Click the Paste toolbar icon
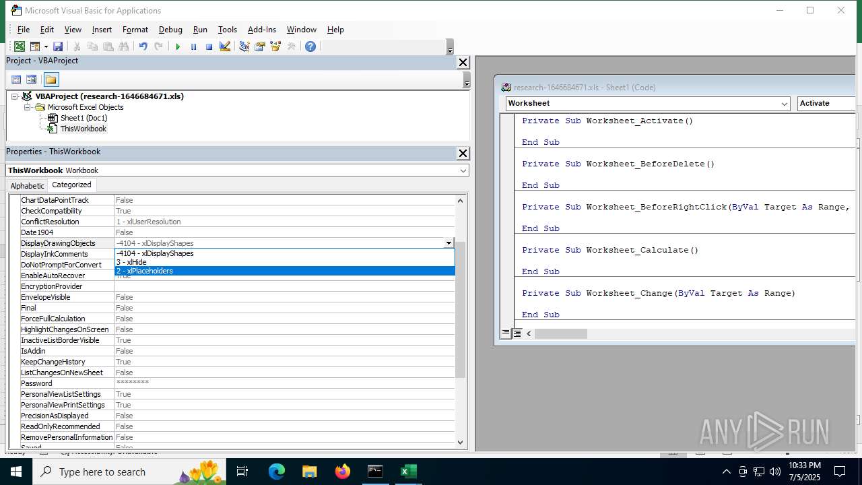862x485 pixels. [x=108, y=46]
